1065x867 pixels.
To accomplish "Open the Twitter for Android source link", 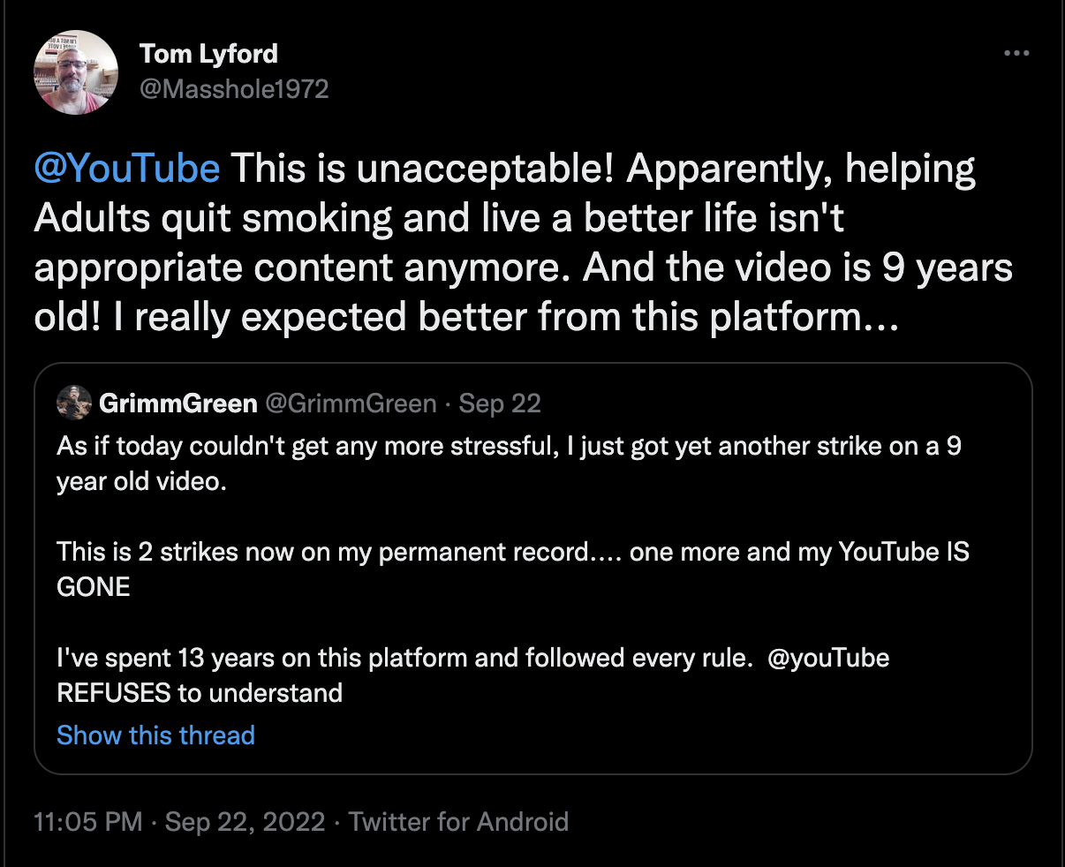I will click(458, 822).
